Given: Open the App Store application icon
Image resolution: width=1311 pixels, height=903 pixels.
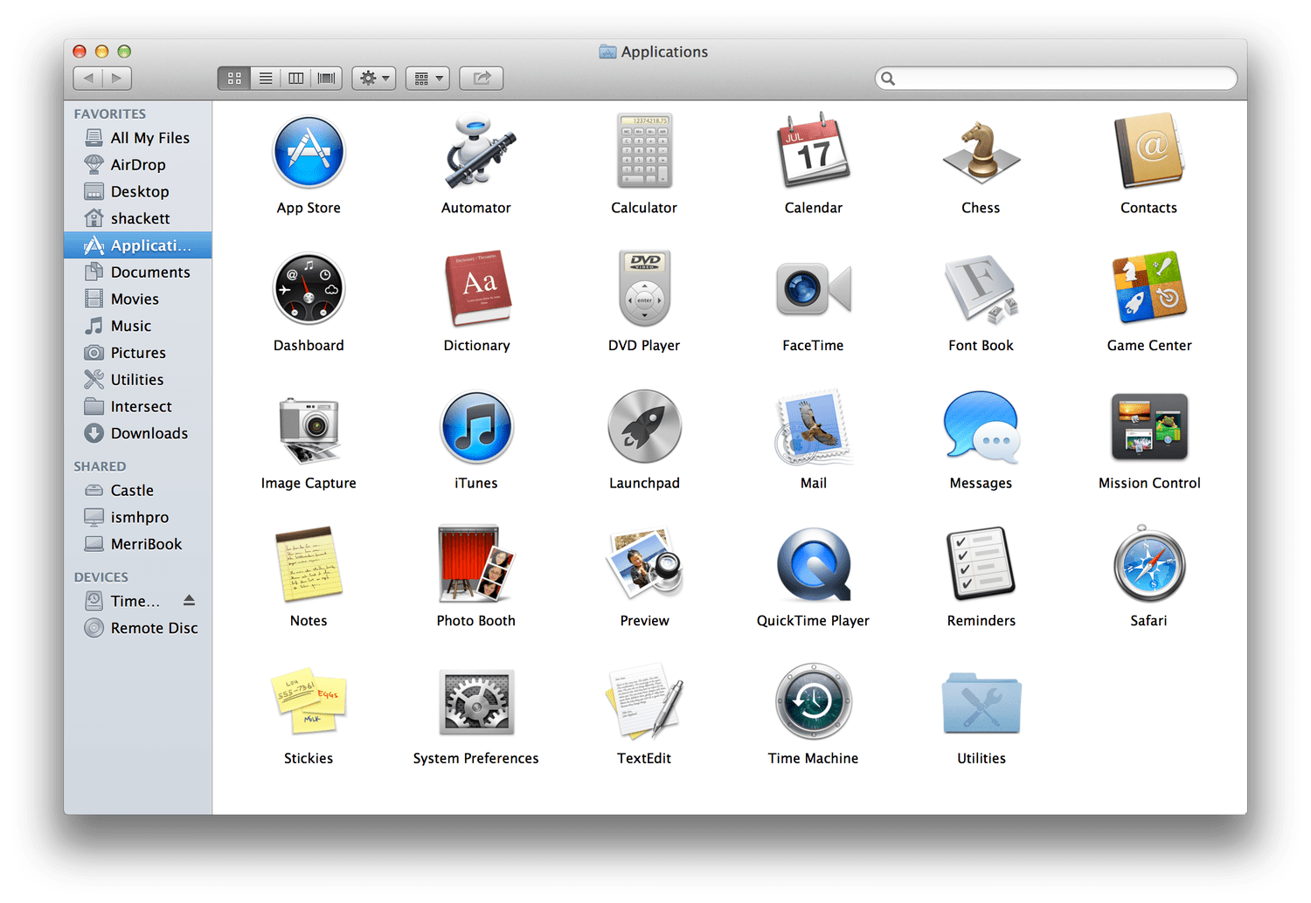Looking at the screenshot, I should tap(309, 152).
